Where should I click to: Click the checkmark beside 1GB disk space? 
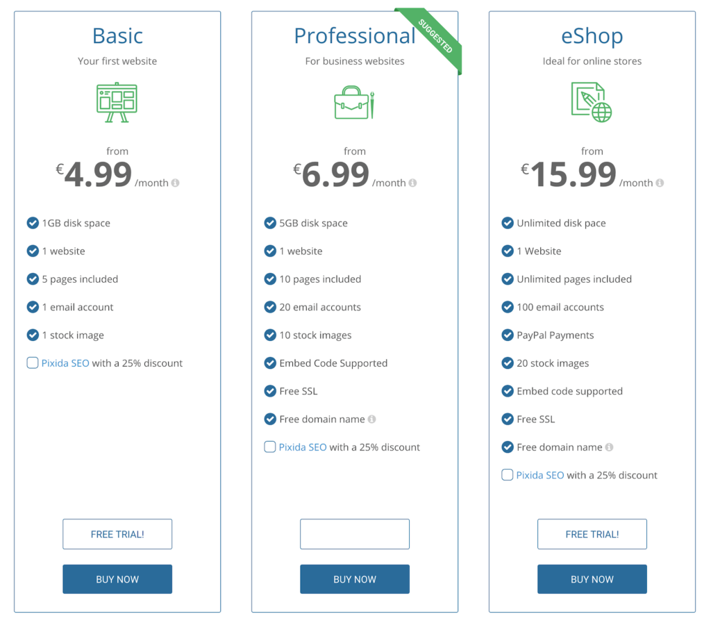click(x=33, y=223)
